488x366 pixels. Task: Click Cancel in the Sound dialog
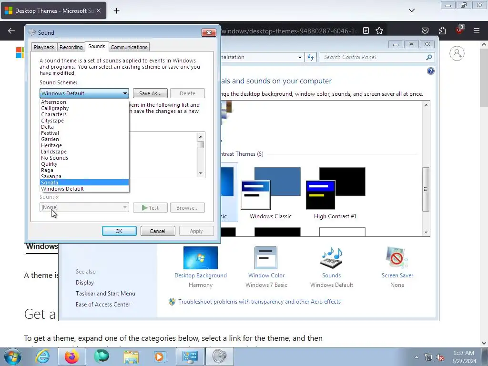157,231
